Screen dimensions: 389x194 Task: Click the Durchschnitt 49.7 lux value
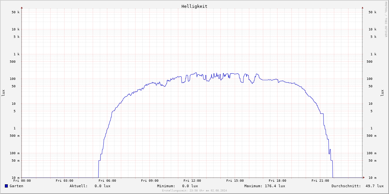(x=374, y=186)
